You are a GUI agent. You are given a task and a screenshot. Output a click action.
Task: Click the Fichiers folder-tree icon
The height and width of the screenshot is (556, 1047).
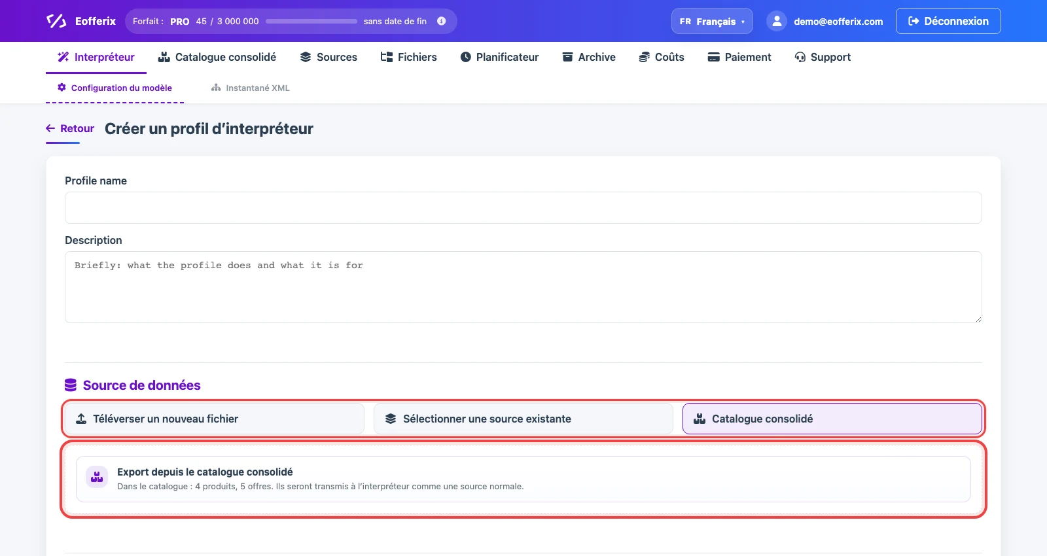pyautogui.click(x=387, y=57)
